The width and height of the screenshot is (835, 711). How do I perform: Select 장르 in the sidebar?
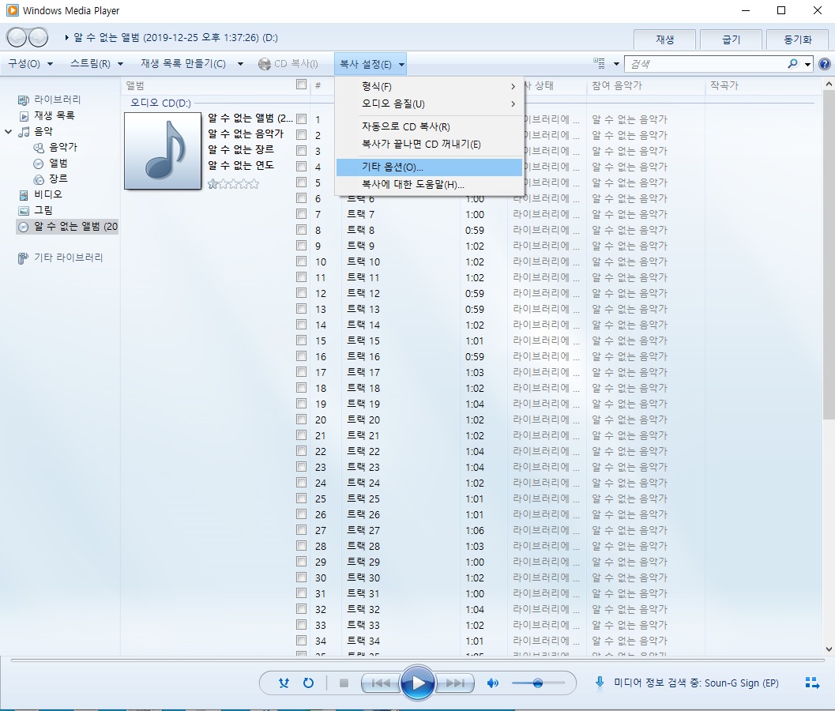click(58, 179)
